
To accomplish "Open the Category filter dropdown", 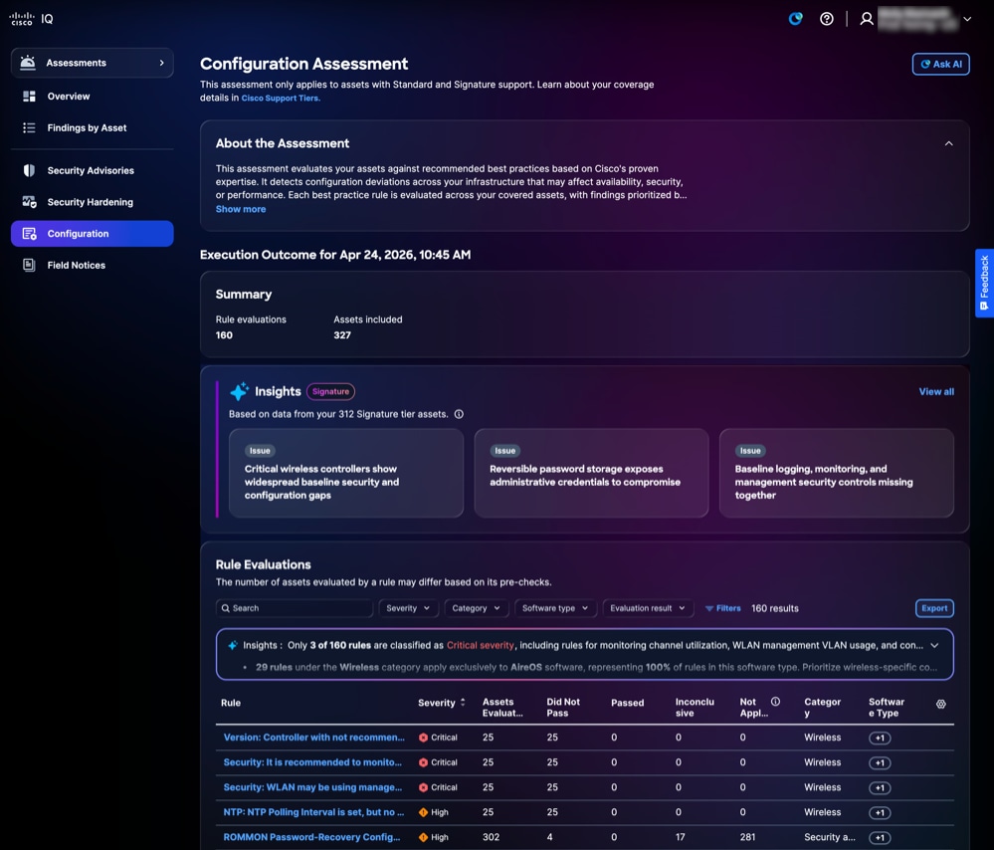I will point(476,608).
